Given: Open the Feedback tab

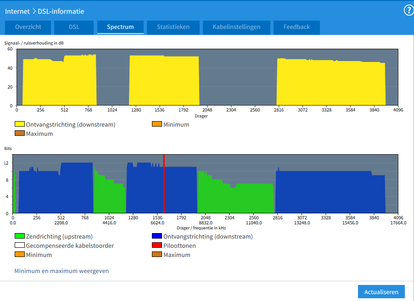Looking at the screenshot, I should click(x=297, y=27).
